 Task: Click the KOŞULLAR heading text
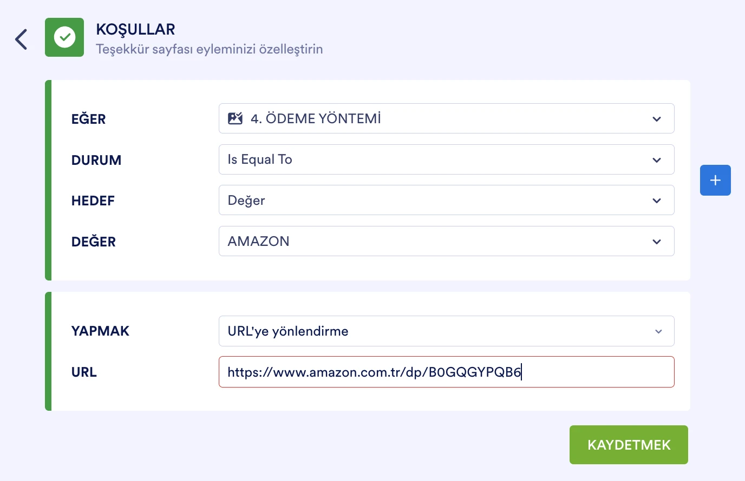[x=135, y=29]
